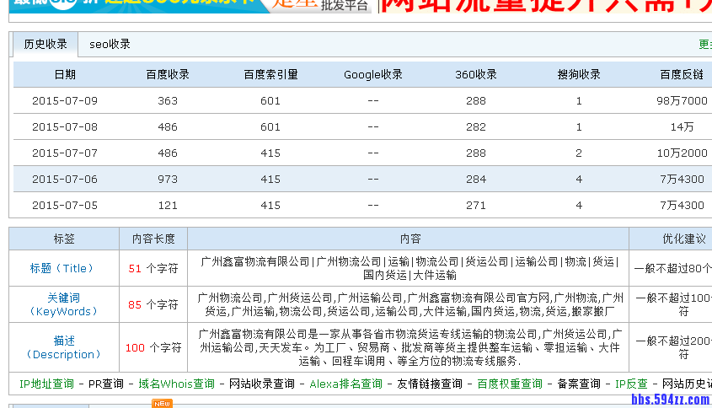Click the 优化建议 column header
The height and width of the screenshot is (408, 712).
pyautogui.click(x=684, y=239)
